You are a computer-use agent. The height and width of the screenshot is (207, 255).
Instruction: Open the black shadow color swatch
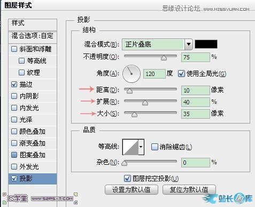tap(206, 44)
